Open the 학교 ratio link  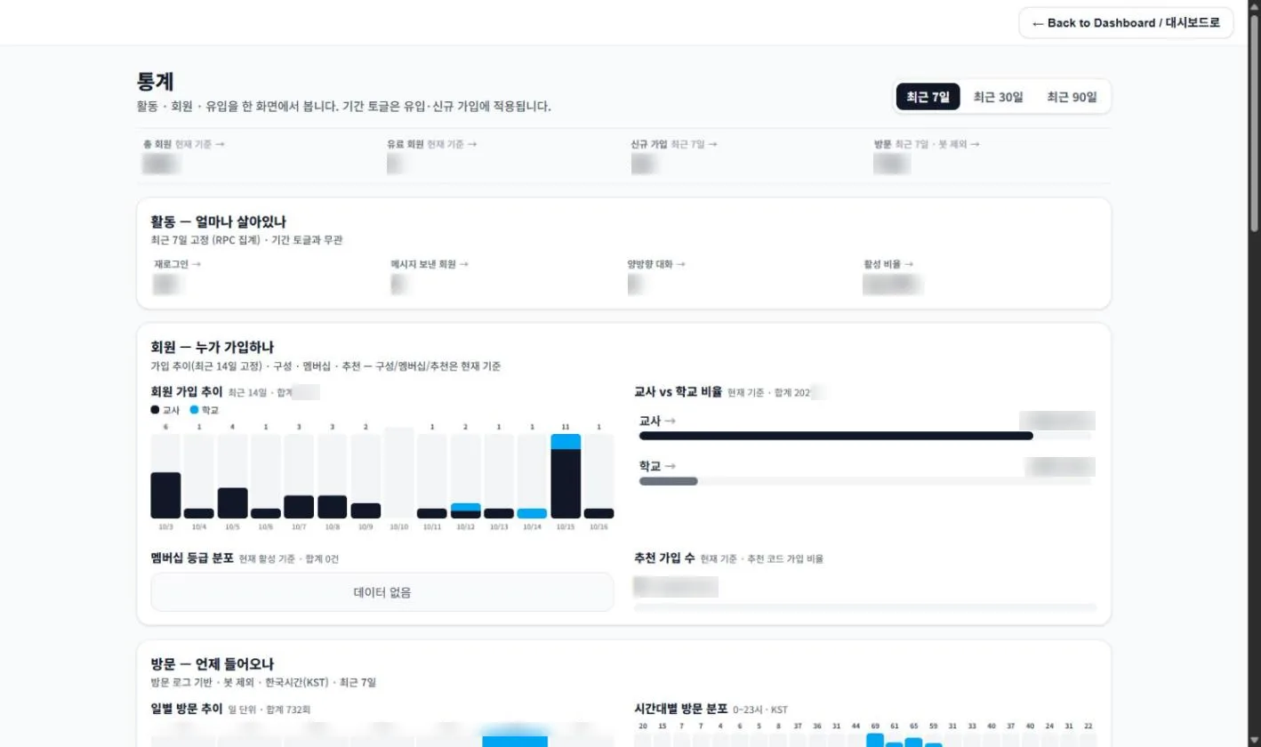(x=657, y=466)
